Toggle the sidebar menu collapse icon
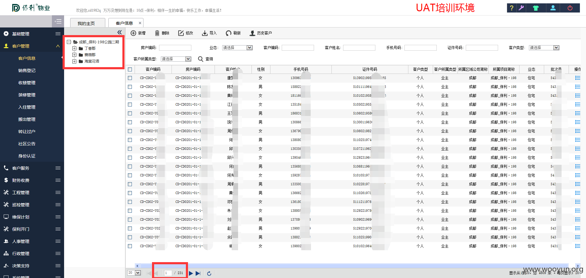 58,21
